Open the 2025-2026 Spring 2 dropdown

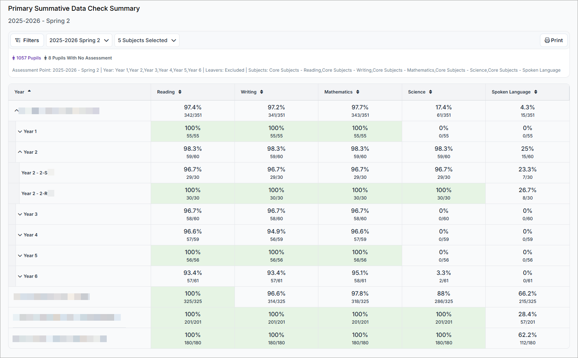click(79, 40)
